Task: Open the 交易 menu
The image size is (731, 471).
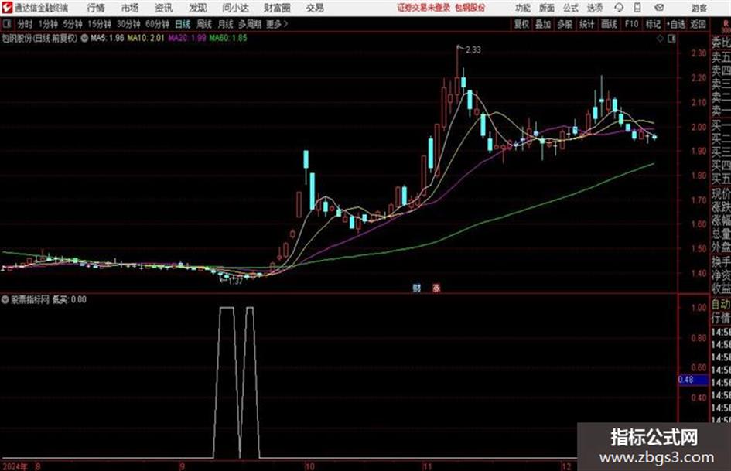Action: (315, 8)
